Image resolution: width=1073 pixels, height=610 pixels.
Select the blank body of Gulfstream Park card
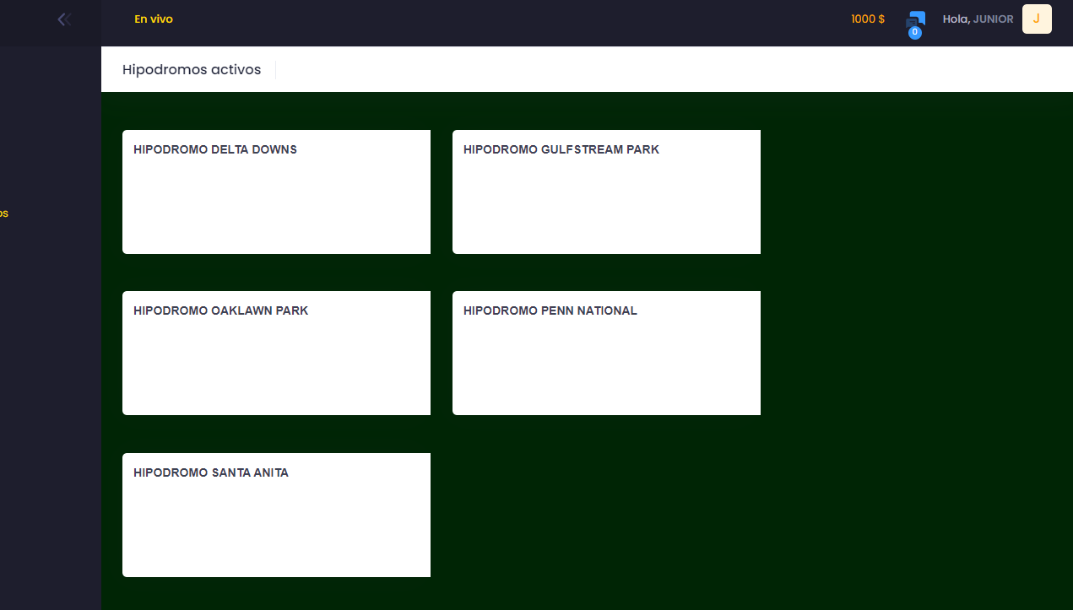pos(606,207)
